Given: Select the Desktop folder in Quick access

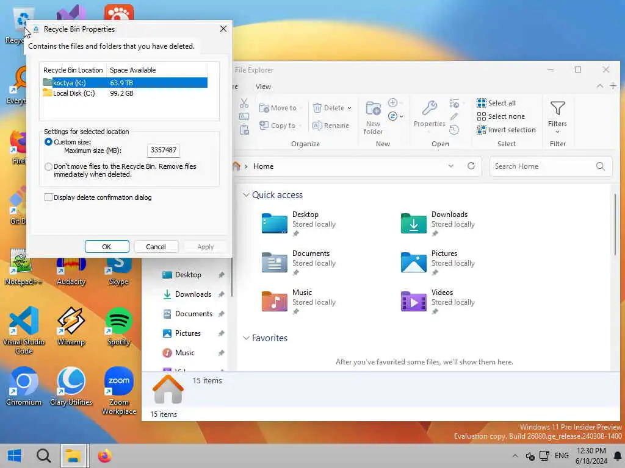Looking at the screenshot, I should (299, 223).
